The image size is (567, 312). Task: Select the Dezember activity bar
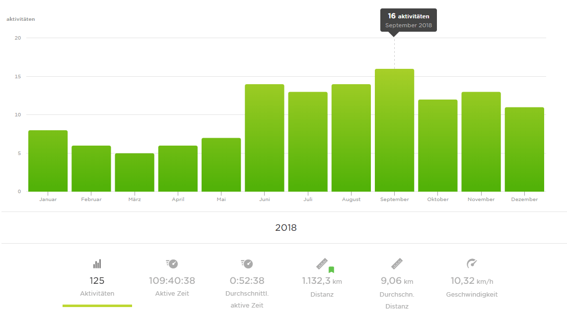point(524,150)
